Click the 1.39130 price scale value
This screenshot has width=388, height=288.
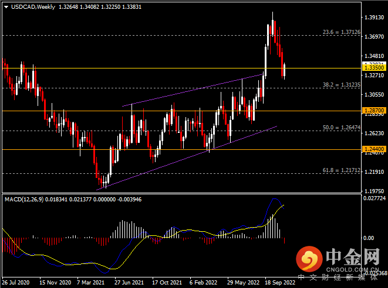coord(374,18)
